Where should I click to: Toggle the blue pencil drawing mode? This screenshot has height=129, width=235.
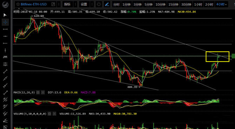(107, 4)
